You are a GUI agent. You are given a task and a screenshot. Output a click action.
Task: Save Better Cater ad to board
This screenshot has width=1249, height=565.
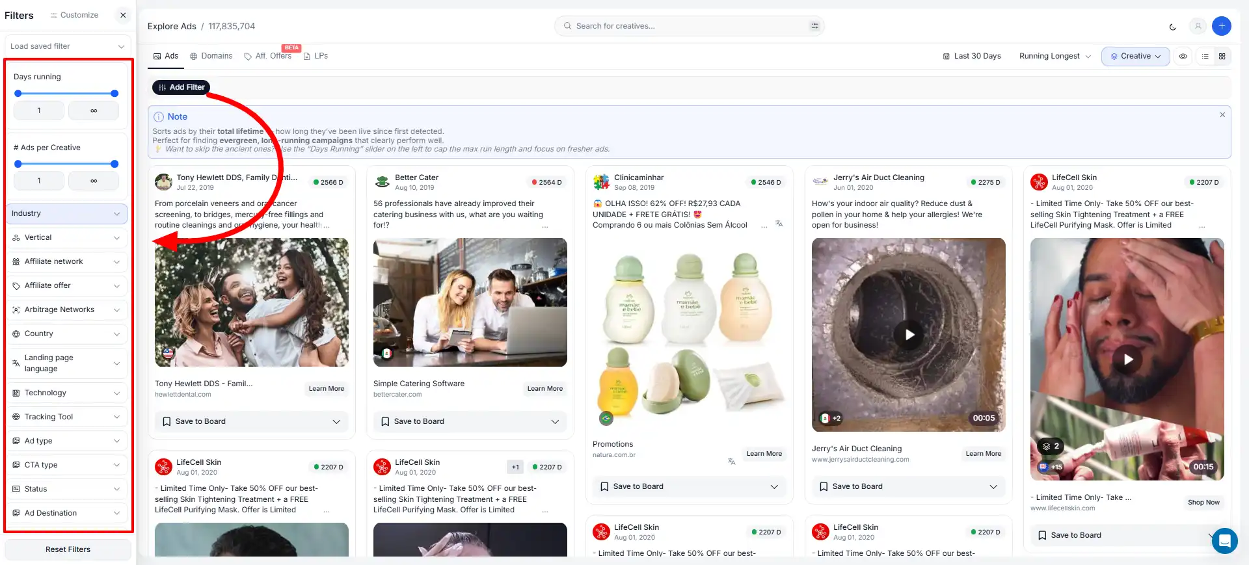coord(470,421)
